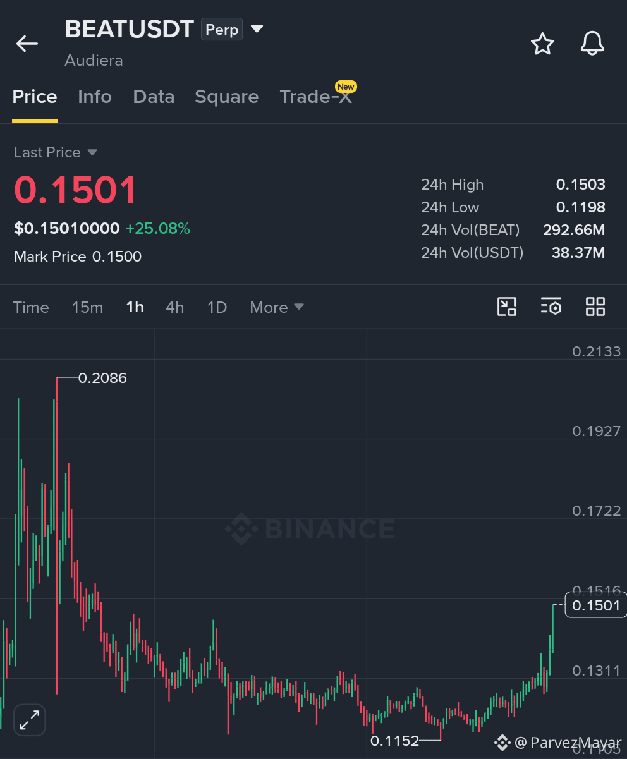The height and width of the screenshot is (759, 627).
Task: Open the Trade-X tab
Action: tap(315, 97)
